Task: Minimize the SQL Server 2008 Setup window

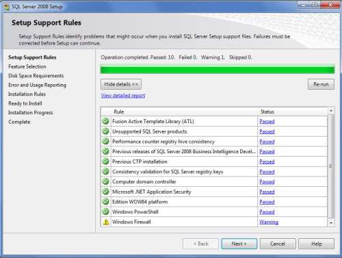Action: point(303,5)
